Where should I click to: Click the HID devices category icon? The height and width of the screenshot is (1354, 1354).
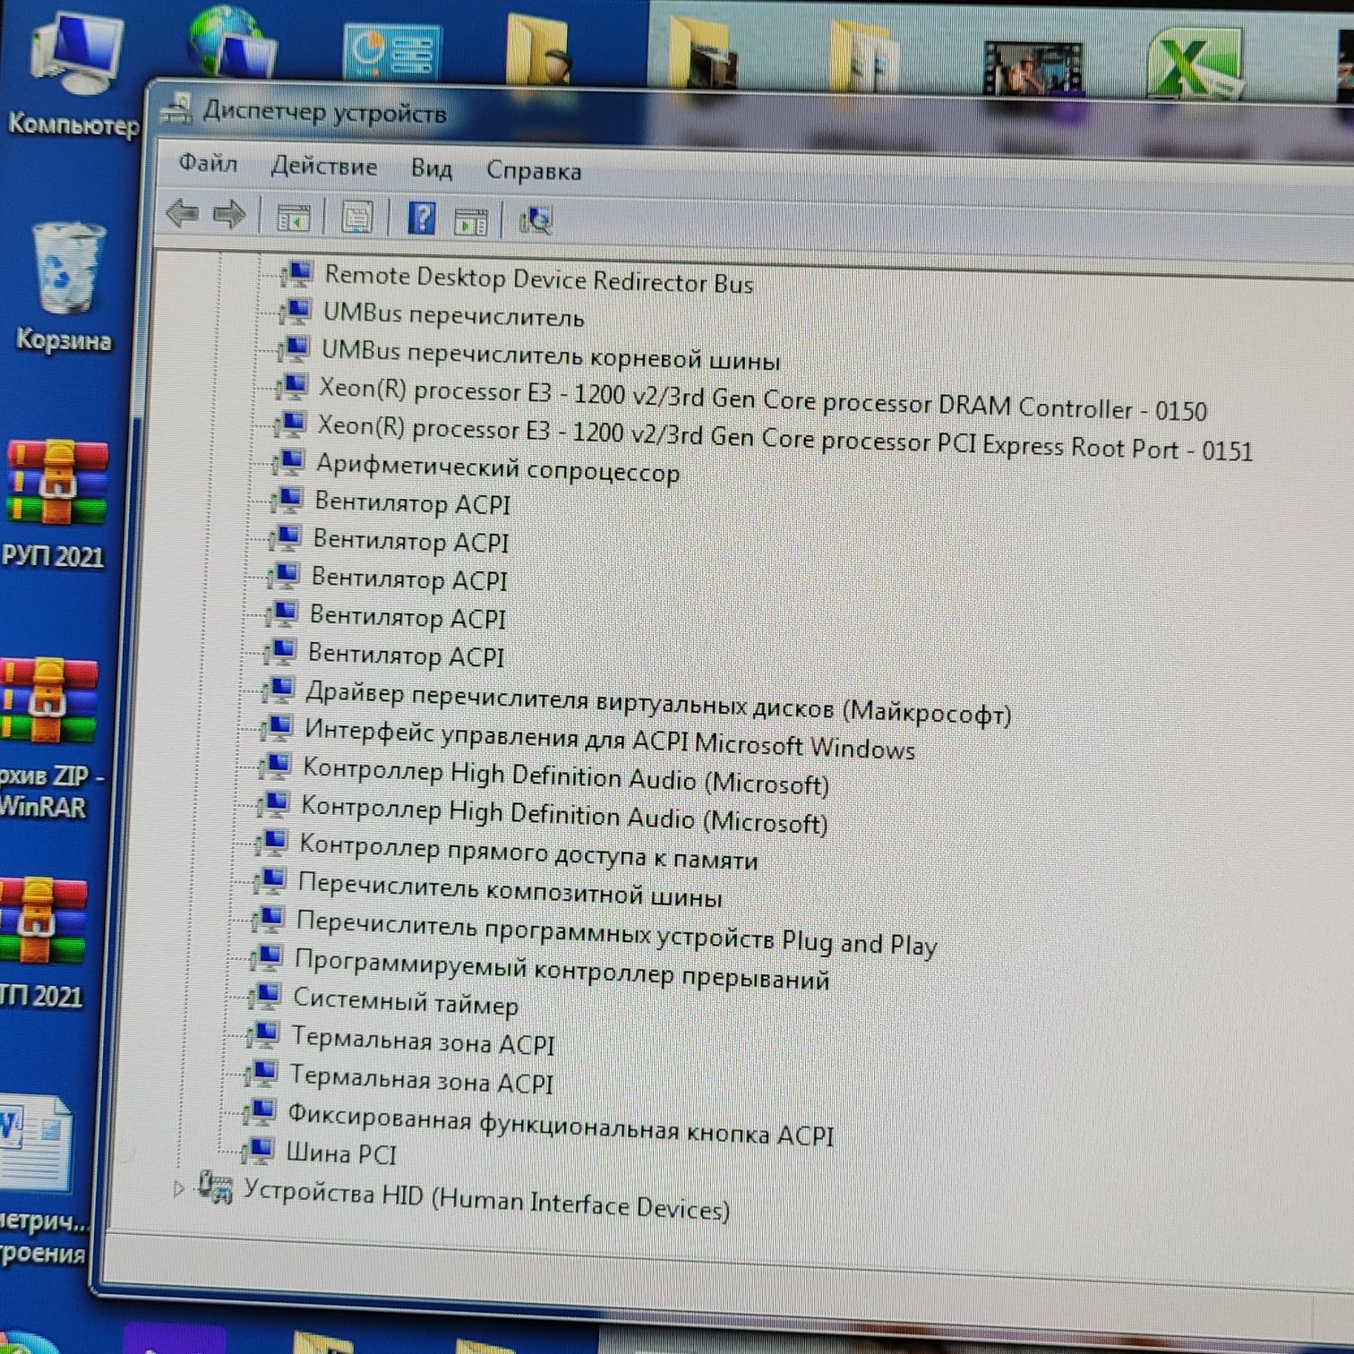(217, 1188)
